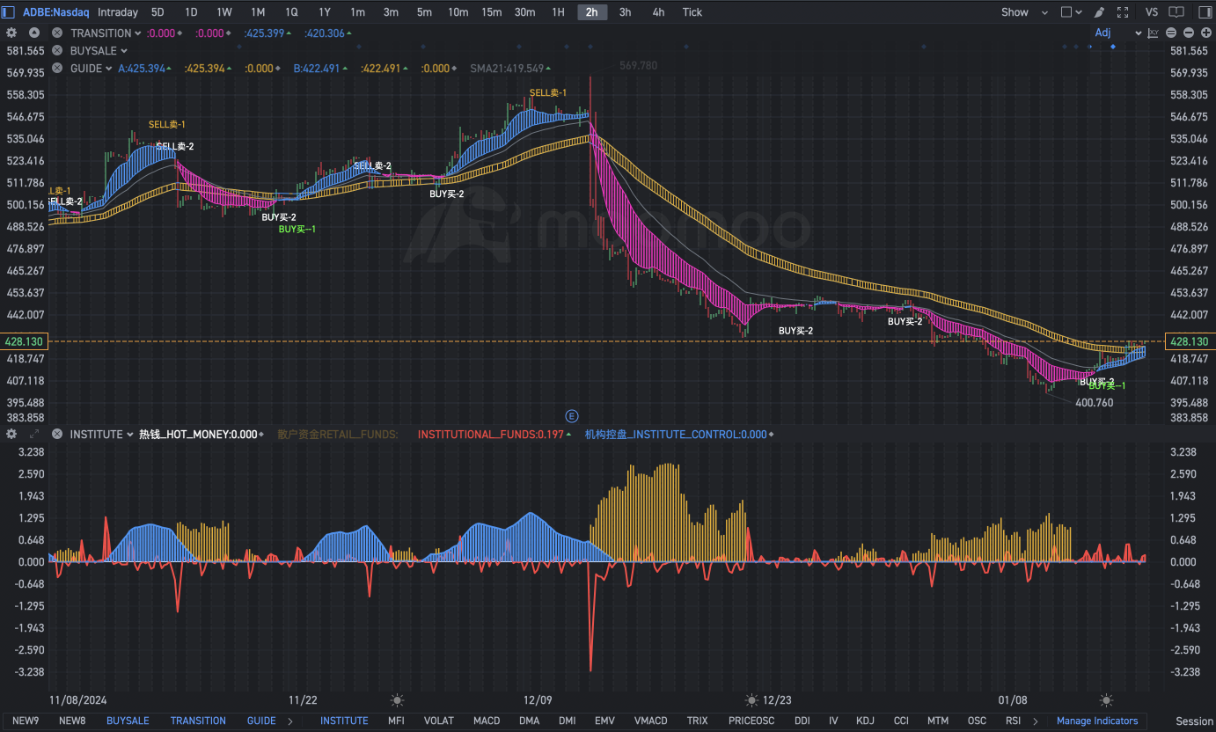Remove the INSTITUTE indicator from sub-chart

click(x=56, y=434)
